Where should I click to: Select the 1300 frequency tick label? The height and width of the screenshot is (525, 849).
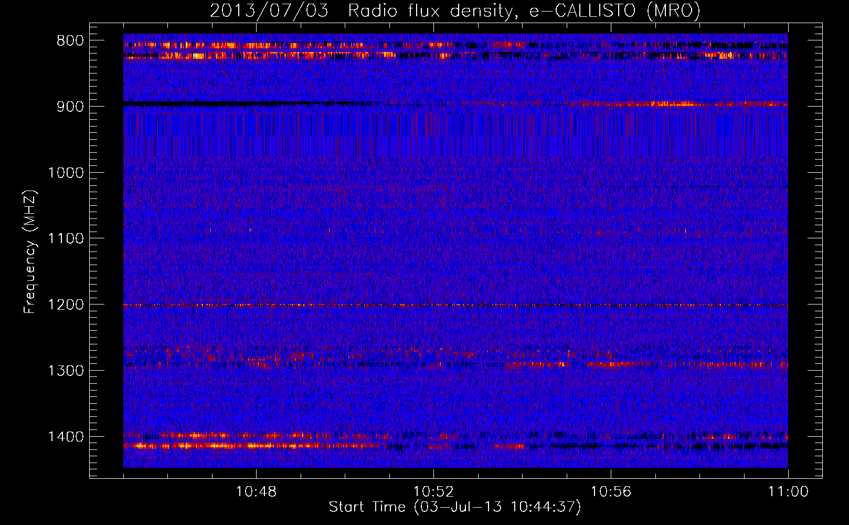tap(66, 371)
